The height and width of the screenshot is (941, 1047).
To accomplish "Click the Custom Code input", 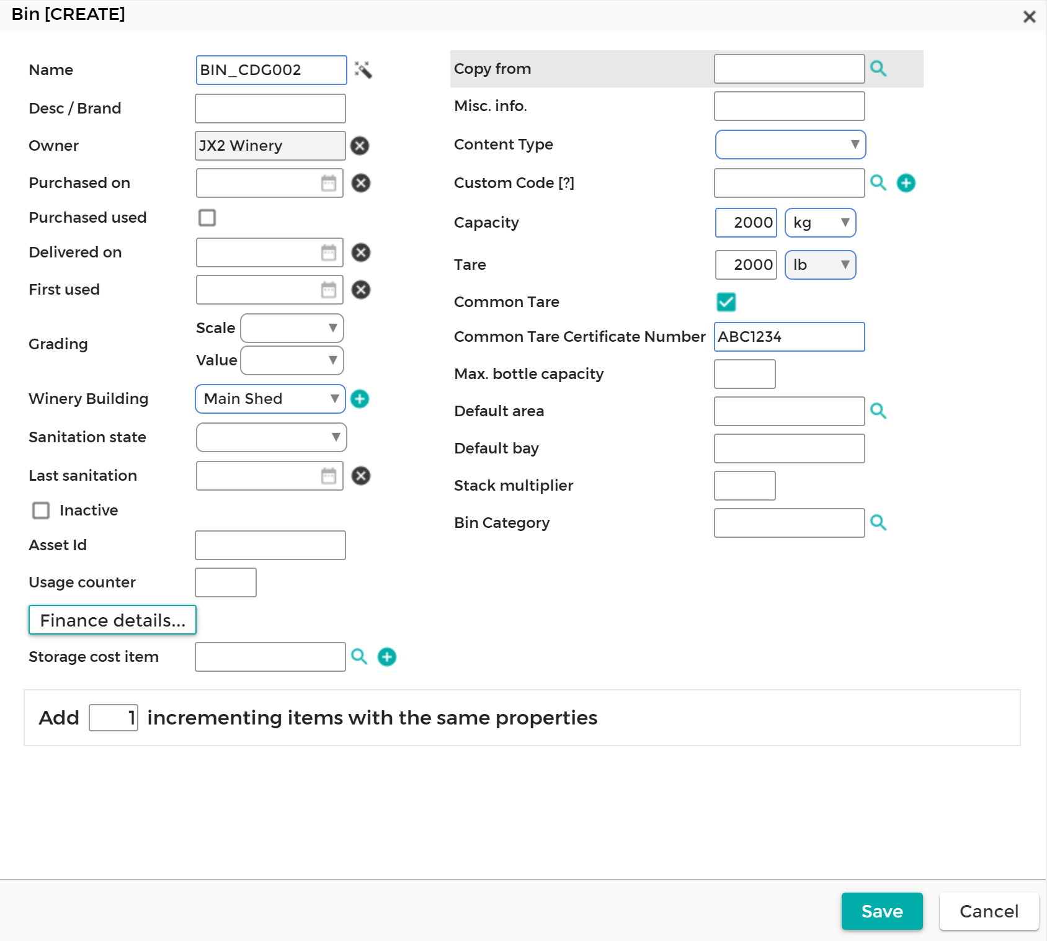I will click(790, 183).
